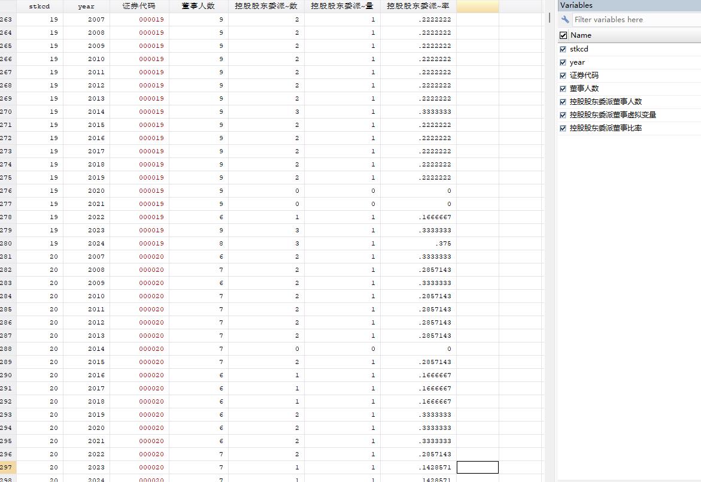
Task: Uncheck the 控股股东委派董事人数 checkbox
Action: 563,102
